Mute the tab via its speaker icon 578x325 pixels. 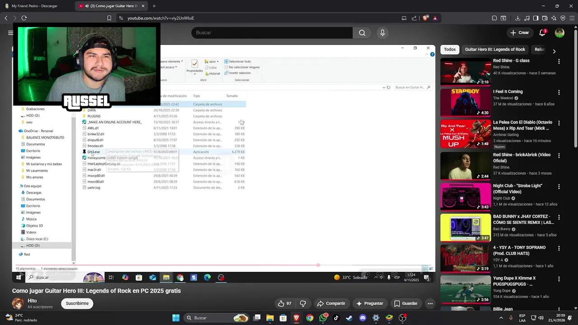tap(87, 6)
